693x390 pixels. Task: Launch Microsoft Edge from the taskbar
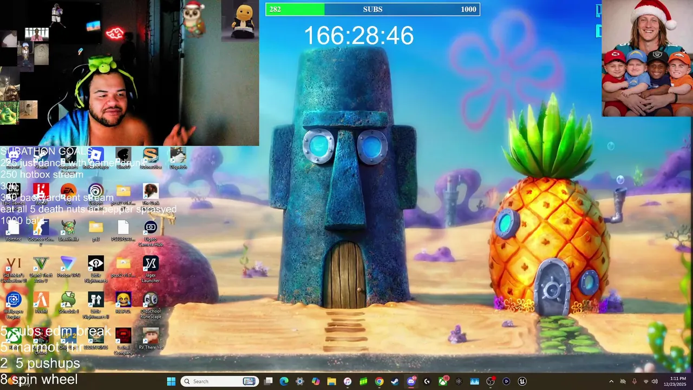tap(284, 381)
